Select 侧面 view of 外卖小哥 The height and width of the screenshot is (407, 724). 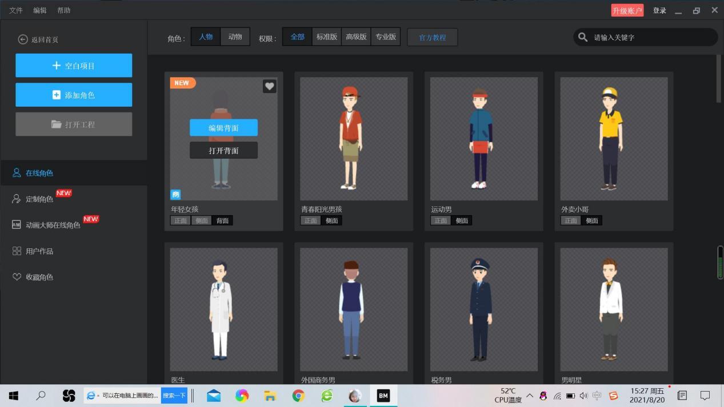(592, 220)
